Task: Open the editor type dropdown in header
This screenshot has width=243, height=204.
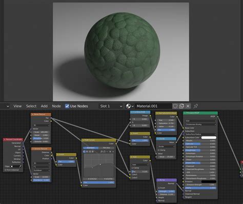Action: [6, 106]
